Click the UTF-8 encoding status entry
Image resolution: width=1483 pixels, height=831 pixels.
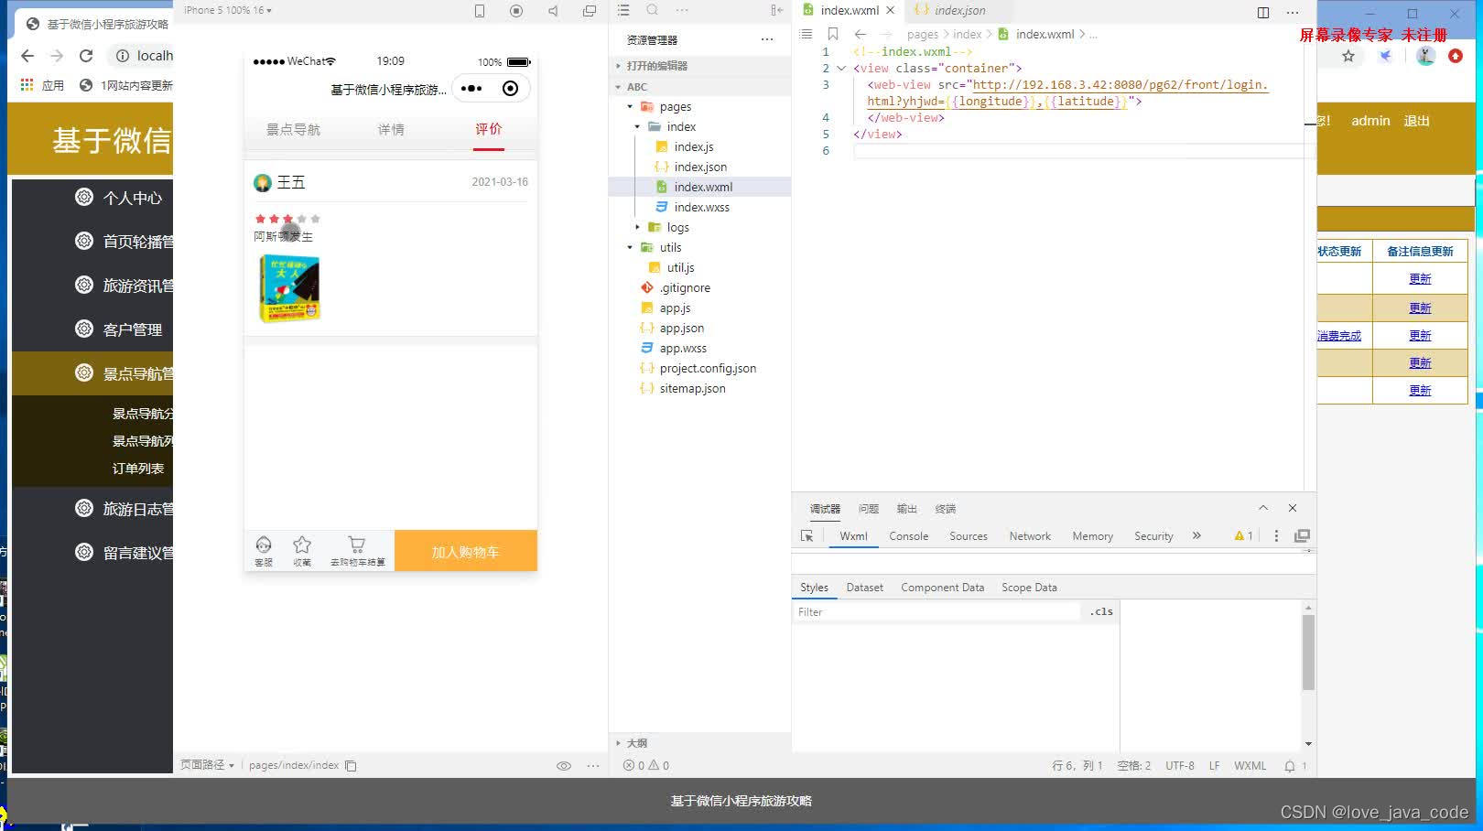pyautogui.click(x=1179, y=766)
